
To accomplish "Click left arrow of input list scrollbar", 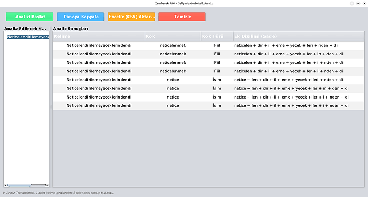I will [x=6, y=185].
